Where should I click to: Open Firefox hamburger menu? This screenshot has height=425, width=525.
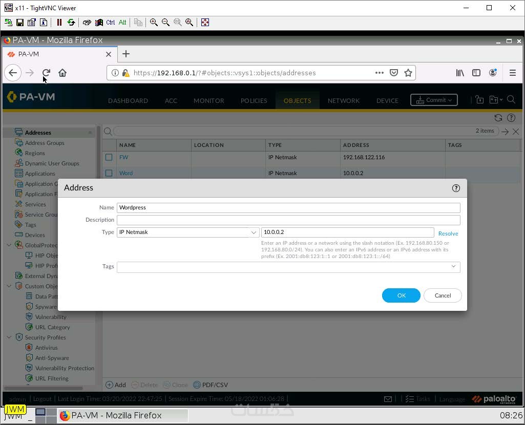[x=512, y=73]
